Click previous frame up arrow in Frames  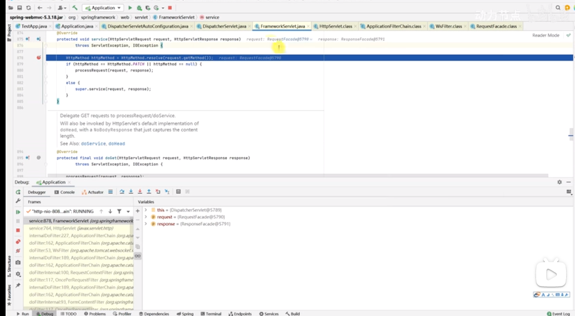[x=101, y=212]
